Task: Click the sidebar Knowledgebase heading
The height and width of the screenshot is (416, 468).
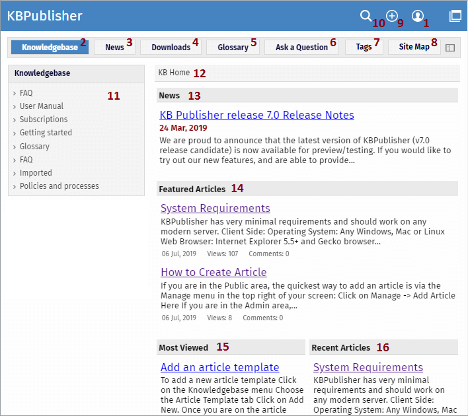Action: (x=42, y=73)
